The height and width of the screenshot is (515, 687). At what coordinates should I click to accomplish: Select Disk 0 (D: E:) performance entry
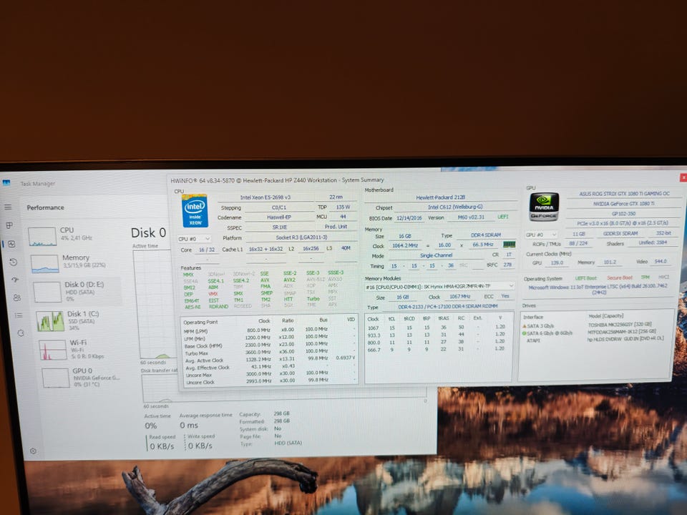(77, 291)
